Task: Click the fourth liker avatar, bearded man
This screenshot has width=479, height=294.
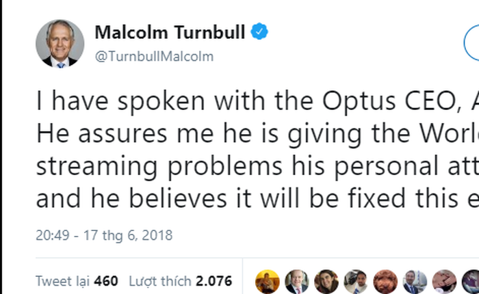Action: 356,281
